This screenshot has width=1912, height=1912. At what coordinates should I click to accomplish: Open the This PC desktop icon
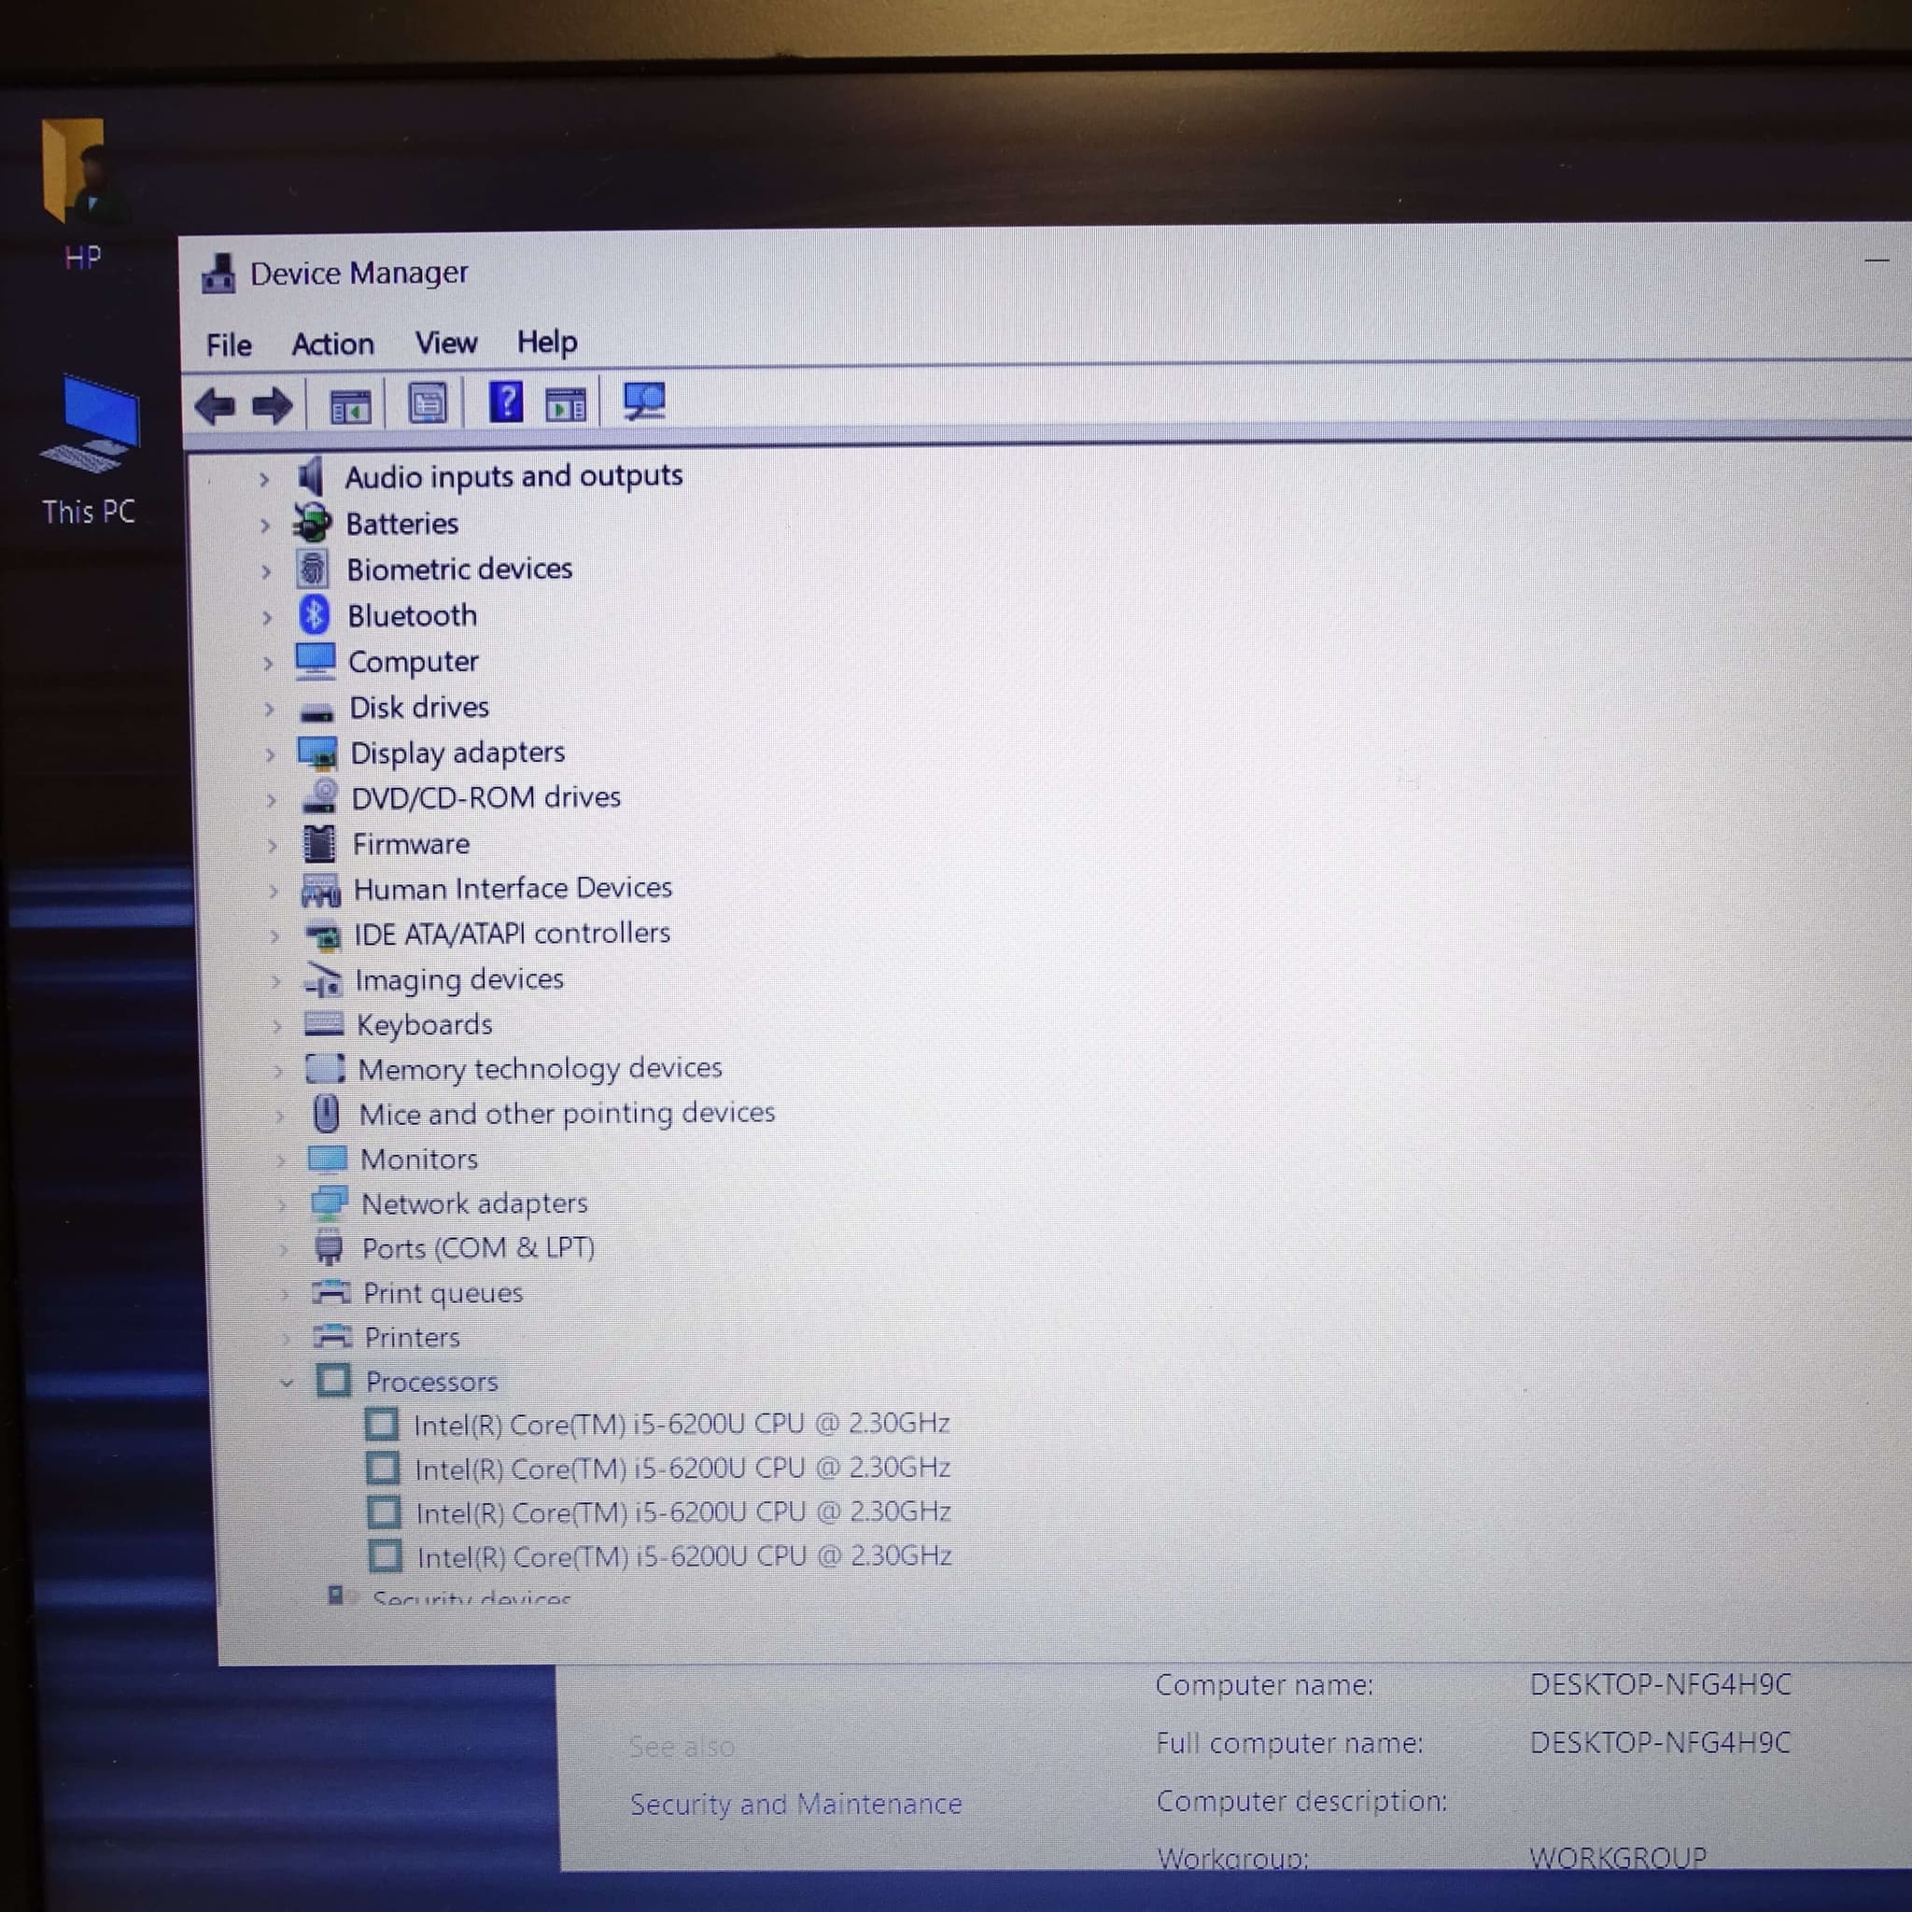[x=88, y=450]
